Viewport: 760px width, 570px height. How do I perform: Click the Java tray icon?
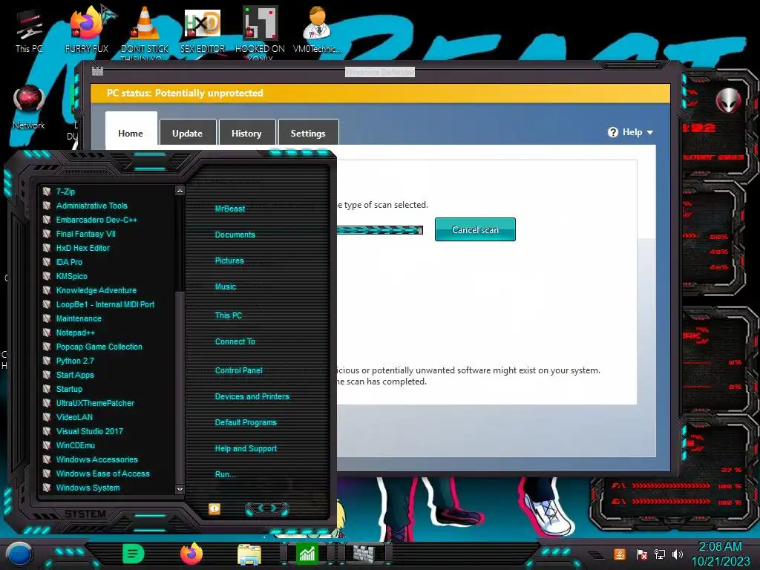click(620, 554)
